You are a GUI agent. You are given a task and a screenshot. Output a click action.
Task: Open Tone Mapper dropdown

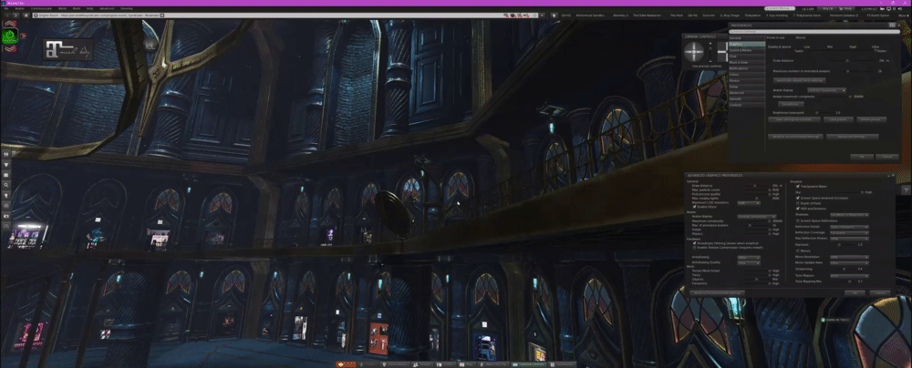(849, 276)
